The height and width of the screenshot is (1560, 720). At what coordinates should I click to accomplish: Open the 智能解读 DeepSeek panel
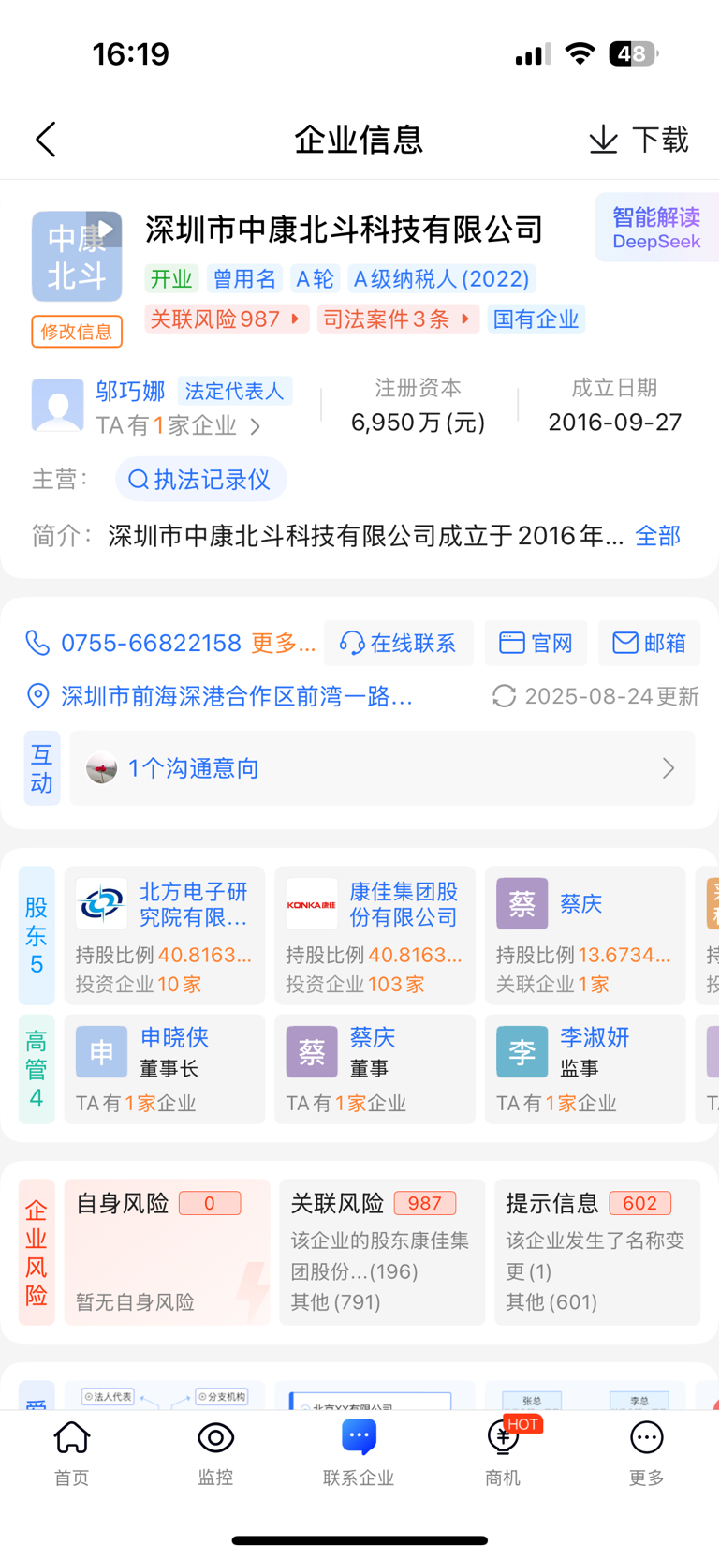point(656,228)
